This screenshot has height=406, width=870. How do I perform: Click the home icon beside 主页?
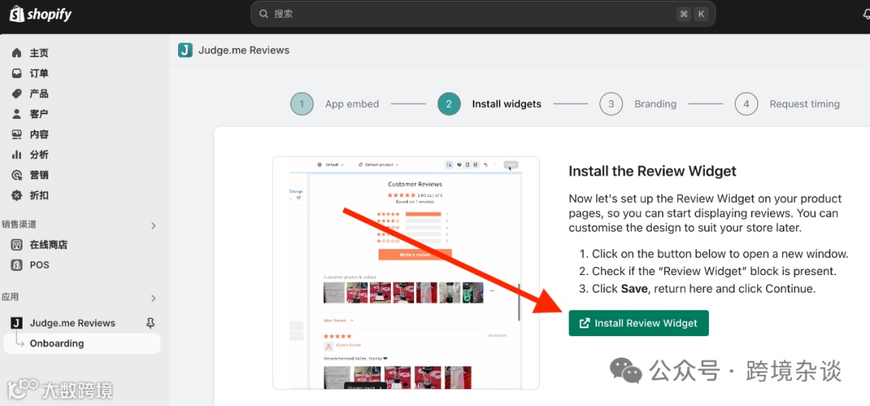pos(17,52)
